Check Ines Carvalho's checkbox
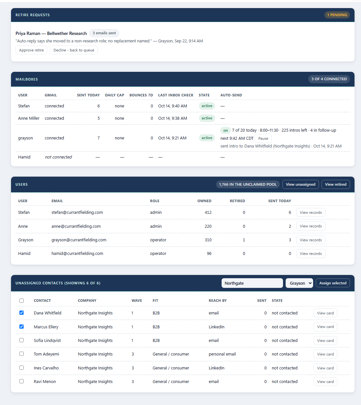 pos(21,368)
